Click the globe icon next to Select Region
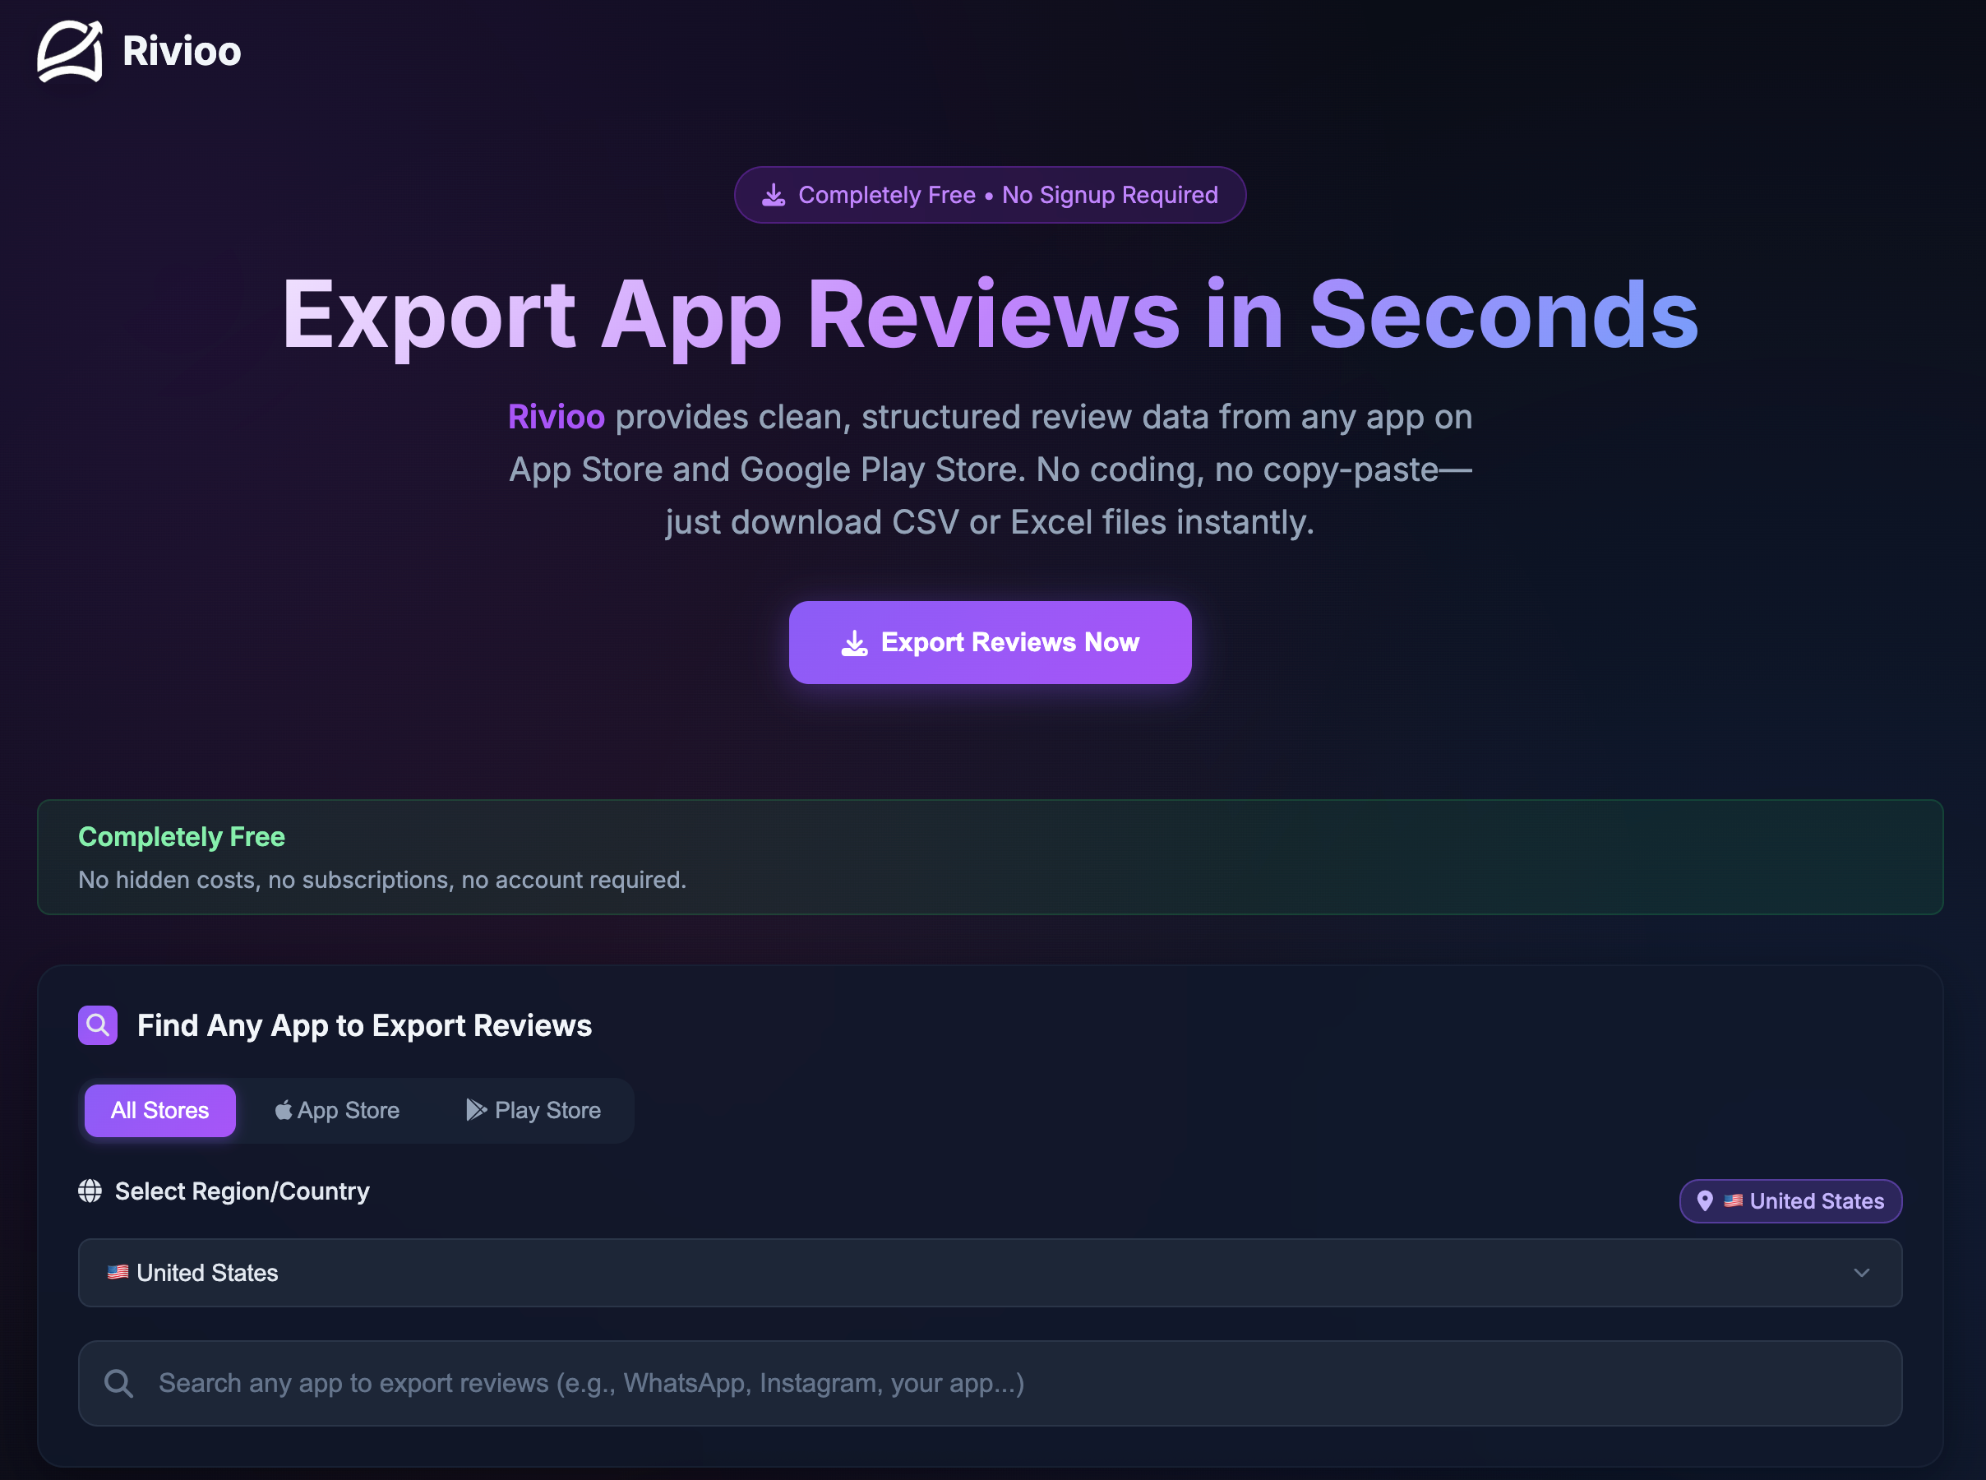 click(x=90, y=1191)
